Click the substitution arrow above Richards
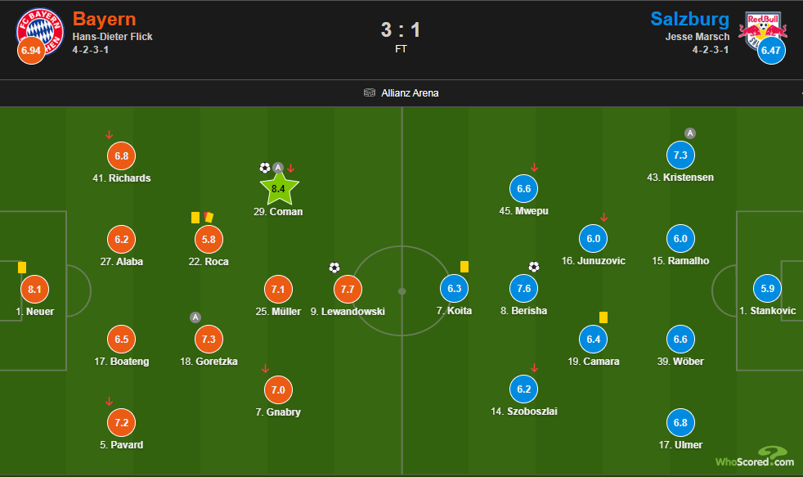This screenshot has width=803, height=477. click(x=110, y=135)
